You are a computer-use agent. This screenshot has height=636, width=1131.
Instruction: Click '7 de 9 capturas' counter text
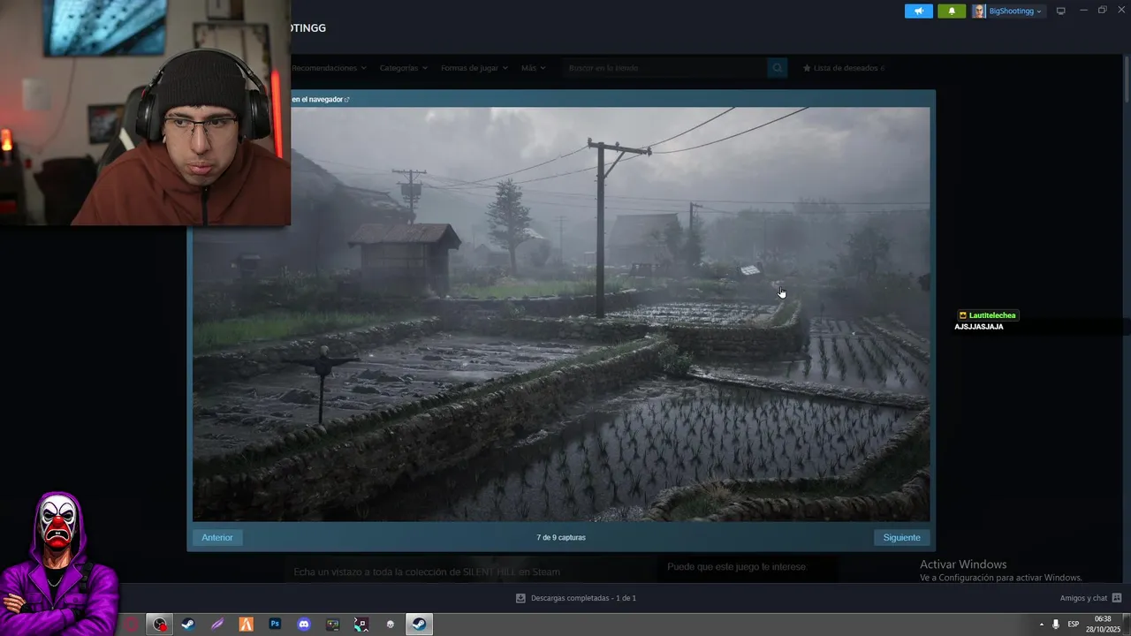[561, 537]
